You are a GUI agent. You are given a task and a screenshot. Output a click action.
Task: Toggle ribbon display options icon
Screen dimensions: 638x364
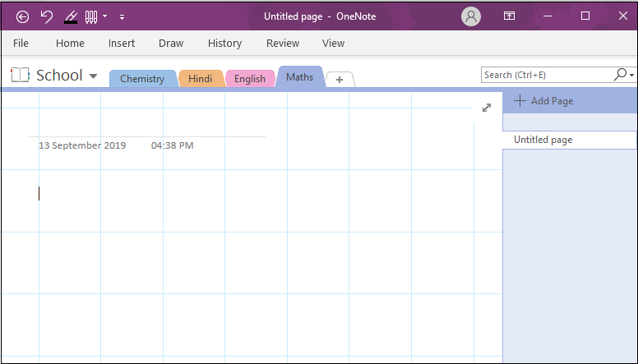[x=509, y=16]
